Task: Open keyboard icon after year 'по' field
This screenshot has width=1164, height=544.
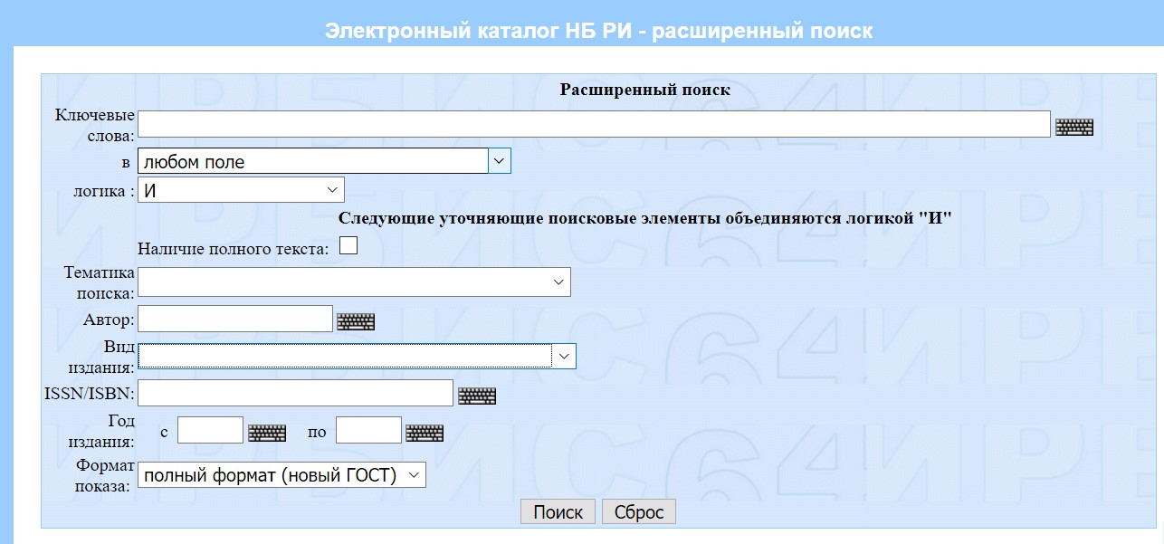Action: 425,433
